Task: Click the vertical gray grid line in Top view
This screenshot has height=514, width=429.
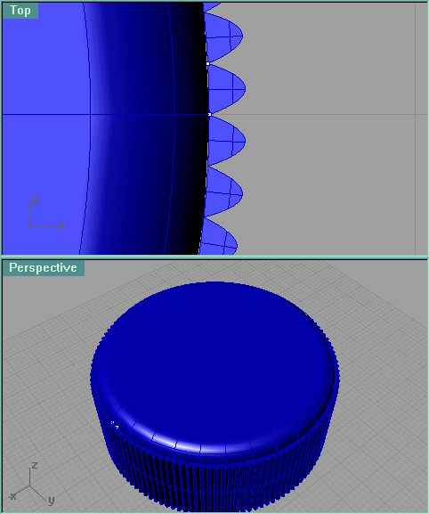Action: pos(416,128)
